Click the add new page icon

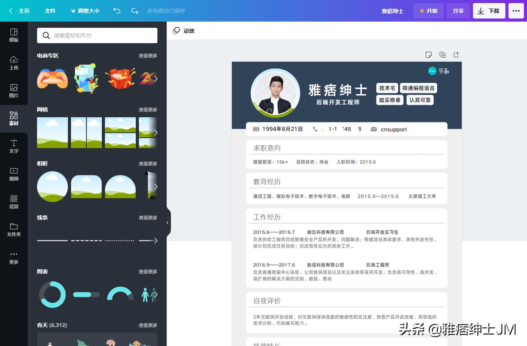click(x=456, y=55)
